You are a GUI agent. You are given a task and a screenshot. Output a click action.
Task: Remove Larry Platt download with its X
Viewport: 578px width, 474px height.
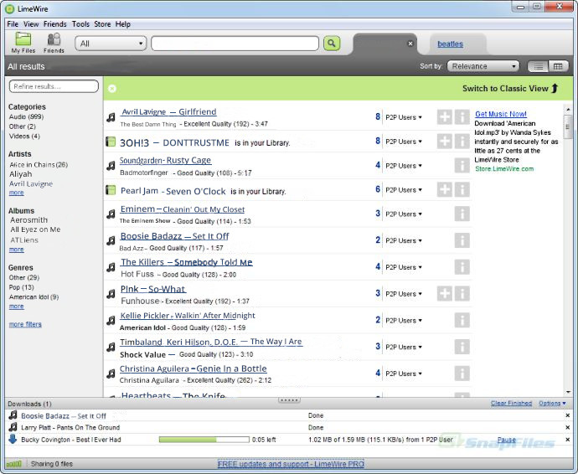(568, 428)
